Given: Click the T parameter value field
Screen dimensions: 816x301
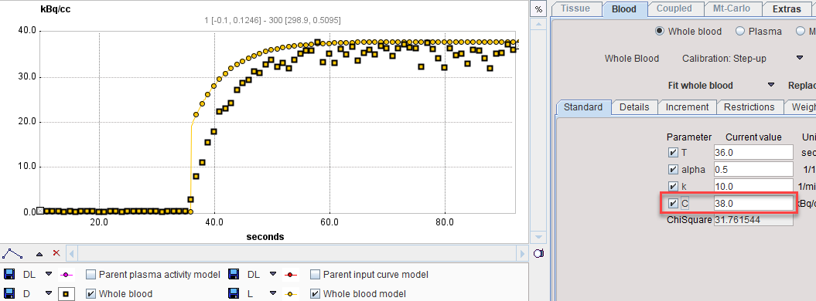Looking at the screenshot, I should (x=753, y=152).
